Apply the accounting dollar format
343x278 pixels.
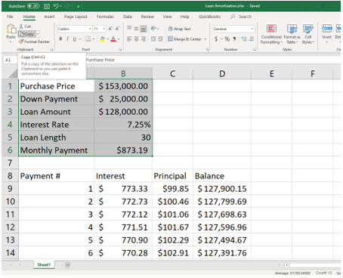pos(216,39)
